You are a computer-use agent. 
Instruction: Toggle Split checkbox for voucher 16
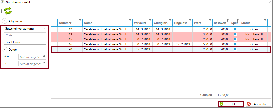(235, 44)
